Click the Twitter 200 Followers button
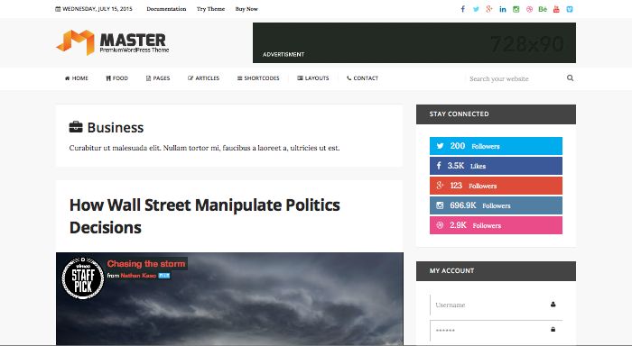 tap(496, 146)
